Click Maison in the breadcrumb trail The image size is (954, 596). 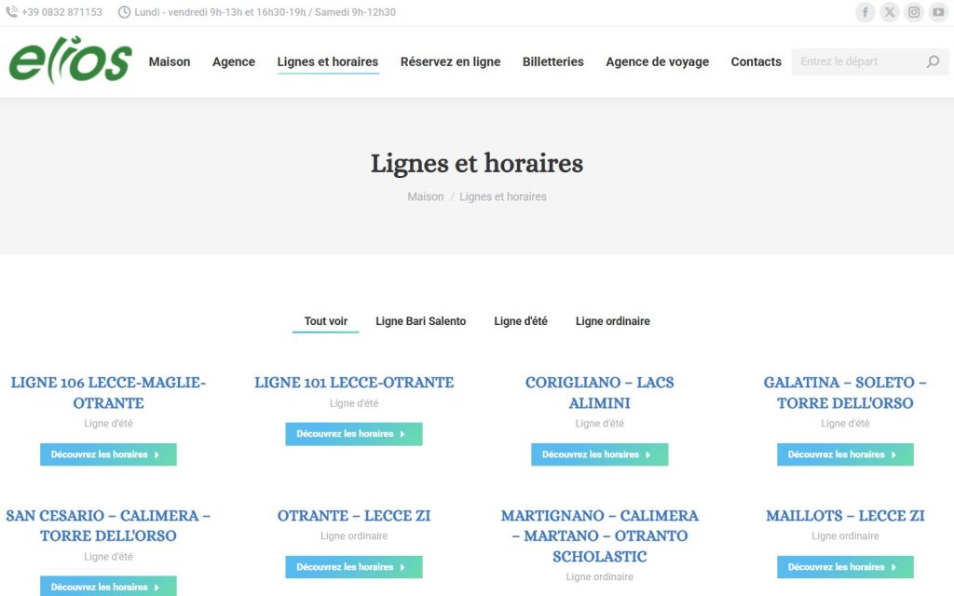click(x=425, y=196)
